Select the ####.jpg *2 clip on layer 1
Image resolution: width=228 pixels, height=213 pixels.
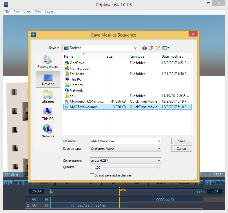(x=165, y=199)
